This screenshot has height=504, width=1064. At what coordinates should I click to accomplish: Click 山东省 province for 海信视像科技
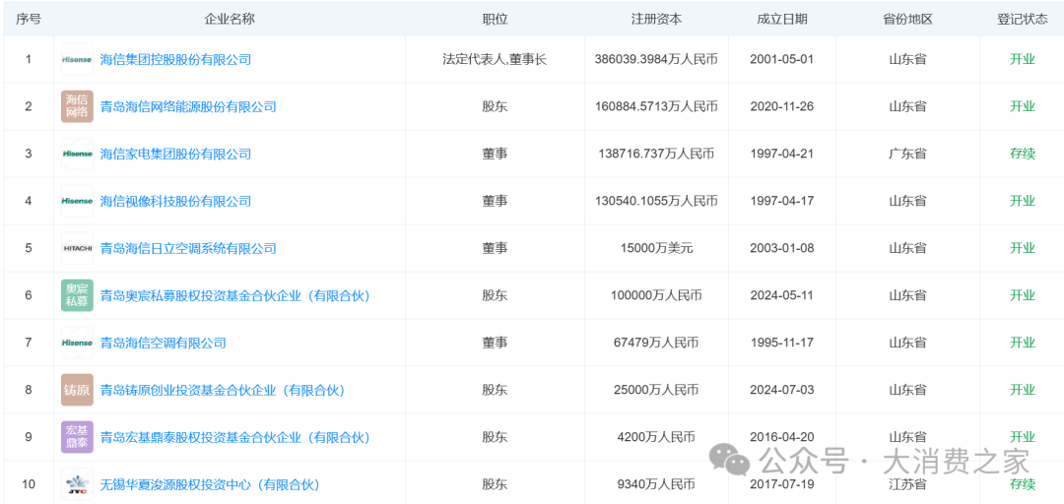click(908, 201)
